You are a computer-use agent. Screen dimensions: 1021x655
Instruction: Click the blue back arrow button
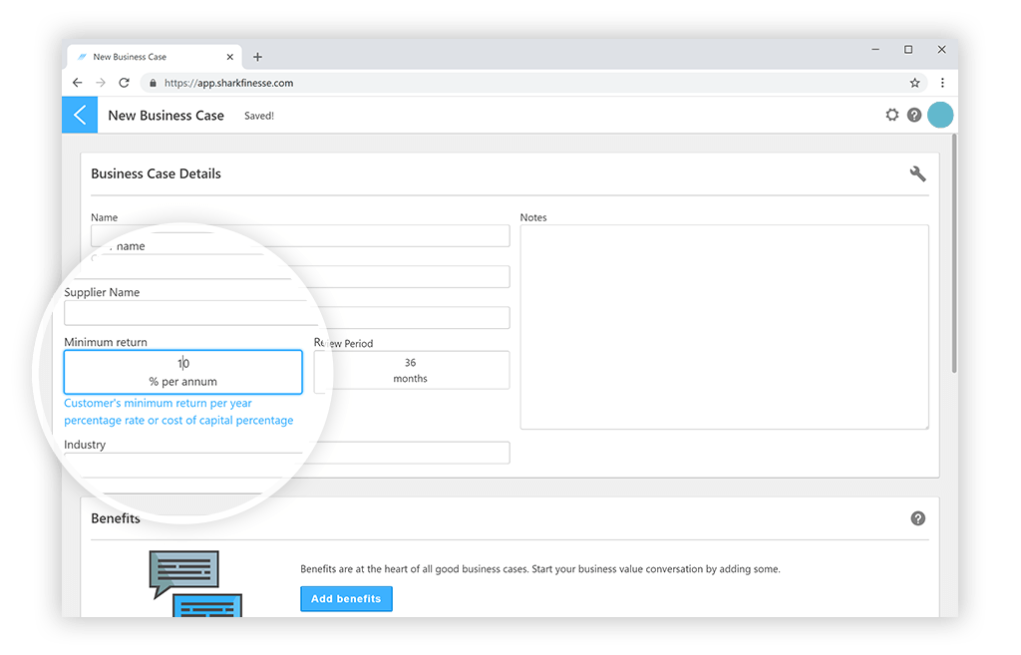(80, 116)
